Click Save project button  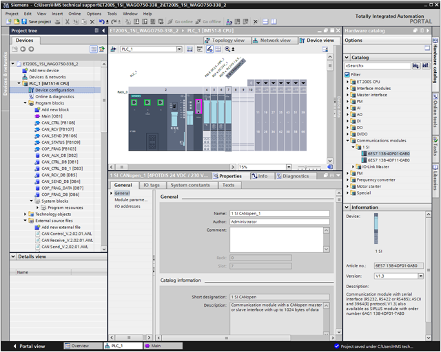(x=37, y=21)
